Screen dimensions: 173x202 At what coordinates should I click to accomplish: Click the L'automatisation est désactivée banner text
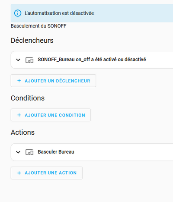tap(59, 13)
